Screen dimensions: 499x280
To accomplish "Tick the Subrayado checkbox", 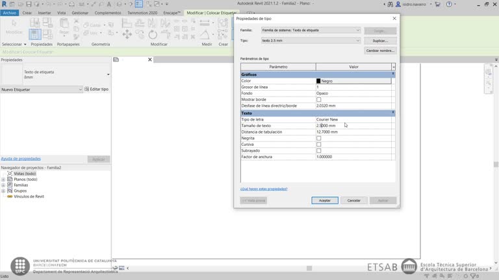I will click(x=318, y=151).
